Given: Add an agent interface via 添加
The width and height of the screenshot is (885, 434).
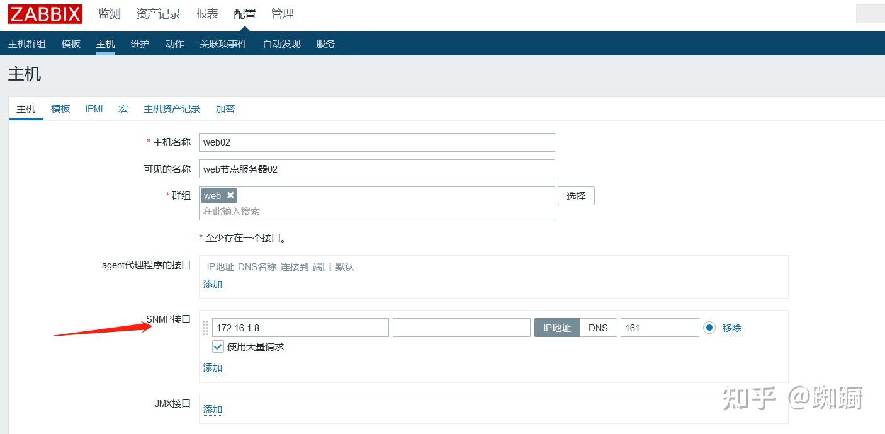Looking at the screenshot, I should (x=213, y=284).
